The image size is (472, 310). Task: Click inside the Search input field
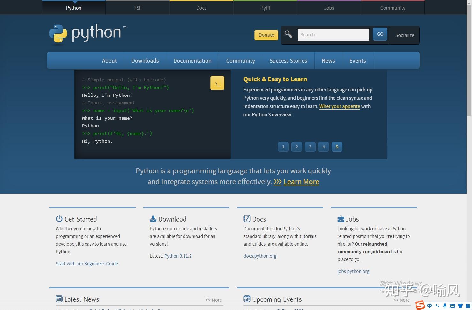coord(333,34)
